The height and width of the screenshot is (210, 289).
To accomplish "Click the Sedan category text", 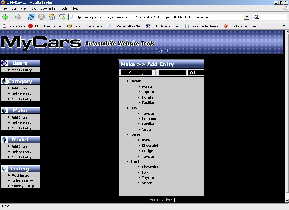I will pyautogui.click(x=136, y=81).
